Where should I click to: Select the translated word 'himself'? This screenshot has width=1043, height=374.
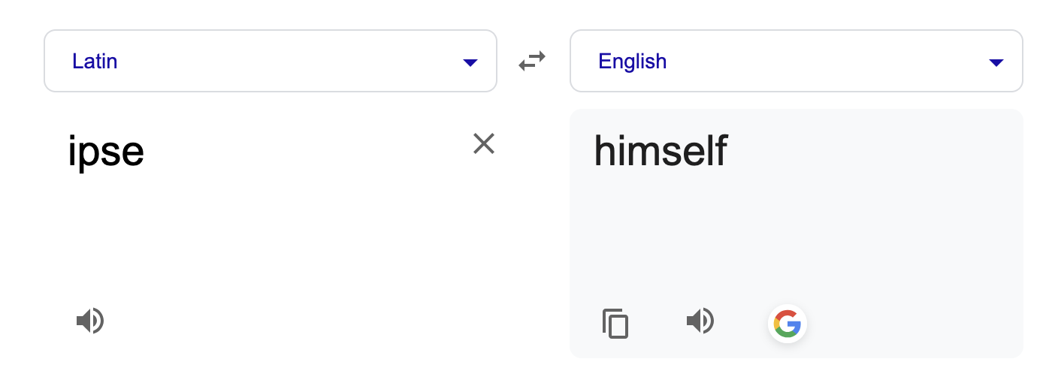point(661,150)
